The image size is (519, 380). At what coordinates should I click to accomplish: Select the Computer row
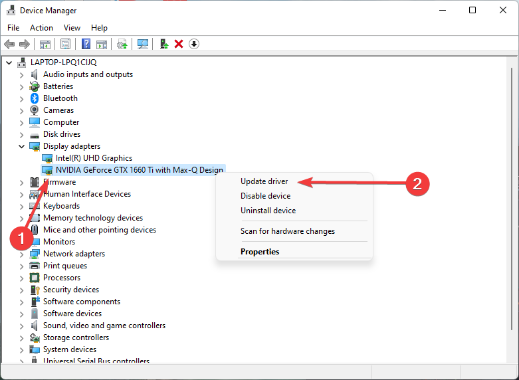pos(61,122)
